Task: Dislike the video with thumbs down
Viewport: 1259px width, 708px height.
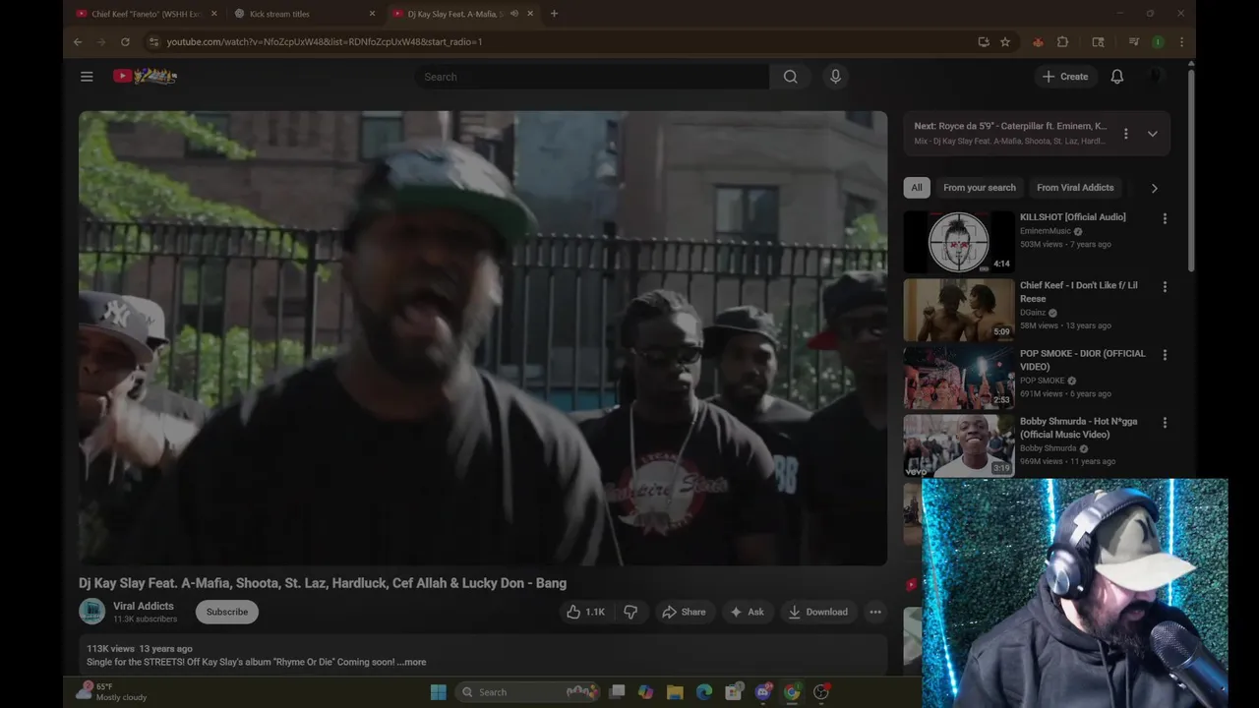Action: (x=630, y=612)
